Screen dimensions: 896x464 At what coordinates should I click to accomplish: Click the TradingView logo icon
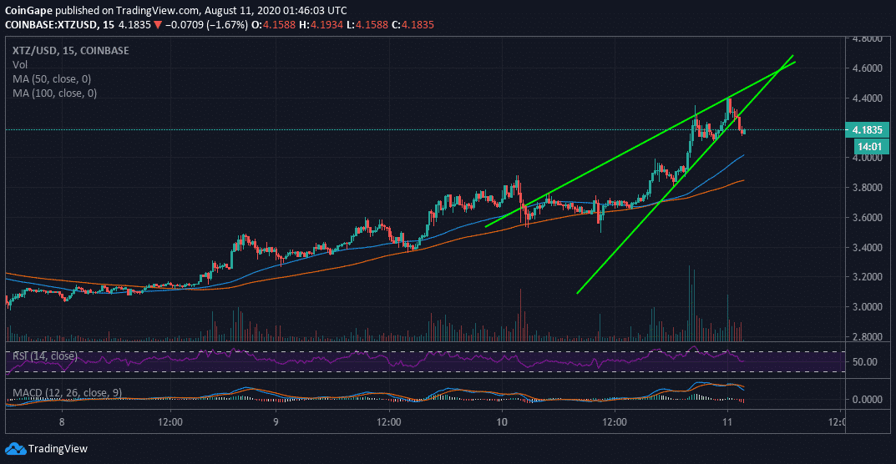15,448
